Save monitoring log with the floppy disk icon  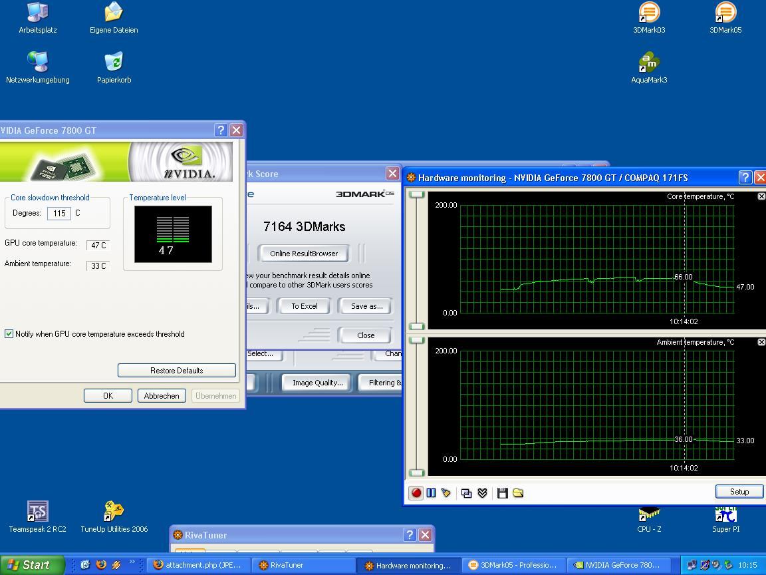[502, 493]
